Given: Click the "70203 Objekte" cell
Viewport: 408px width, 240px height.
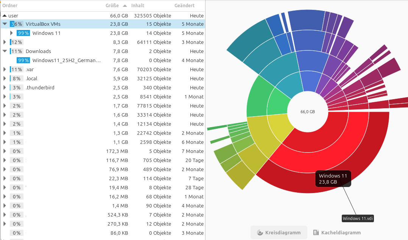Looking at the screenshot, I should click(x=154, y=70).
